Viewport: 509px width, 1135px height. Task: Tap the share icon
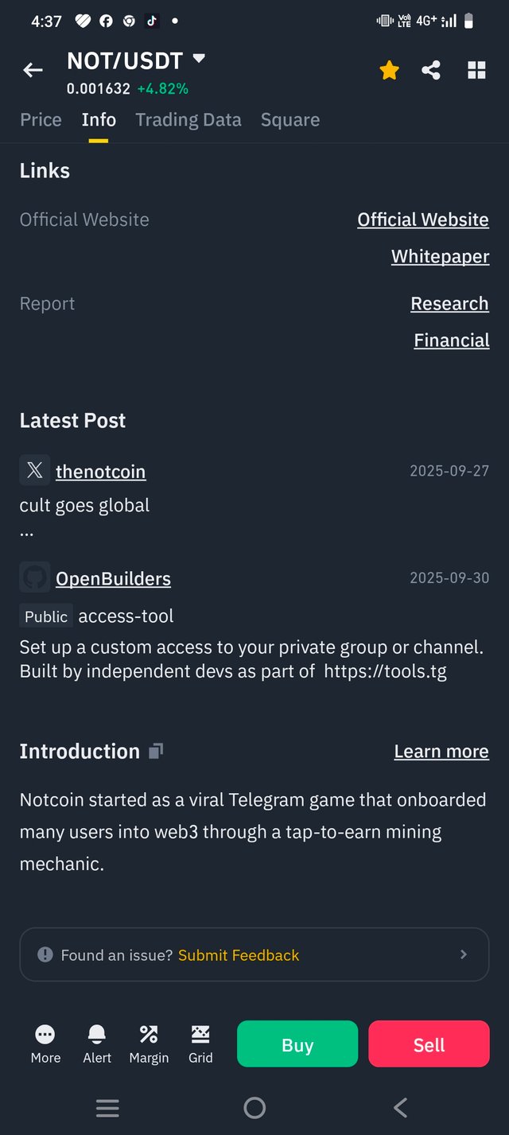431,71
